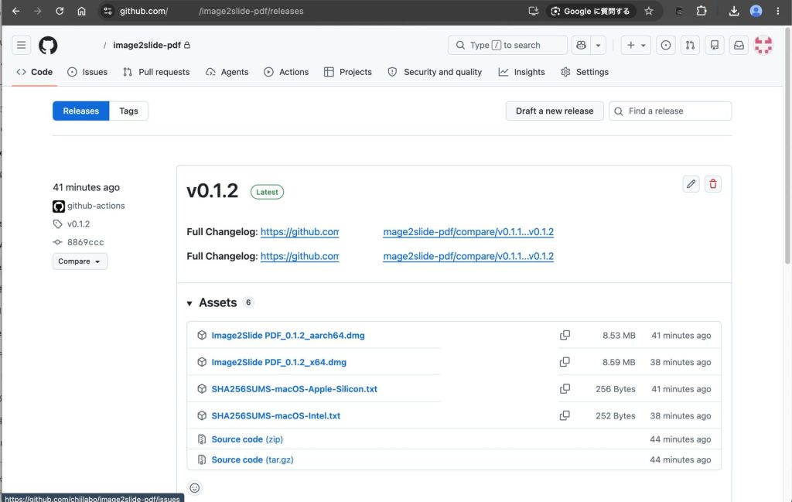Open commit 8869ccc
This screenshot has height=502, width=792.
pos(85,242)
